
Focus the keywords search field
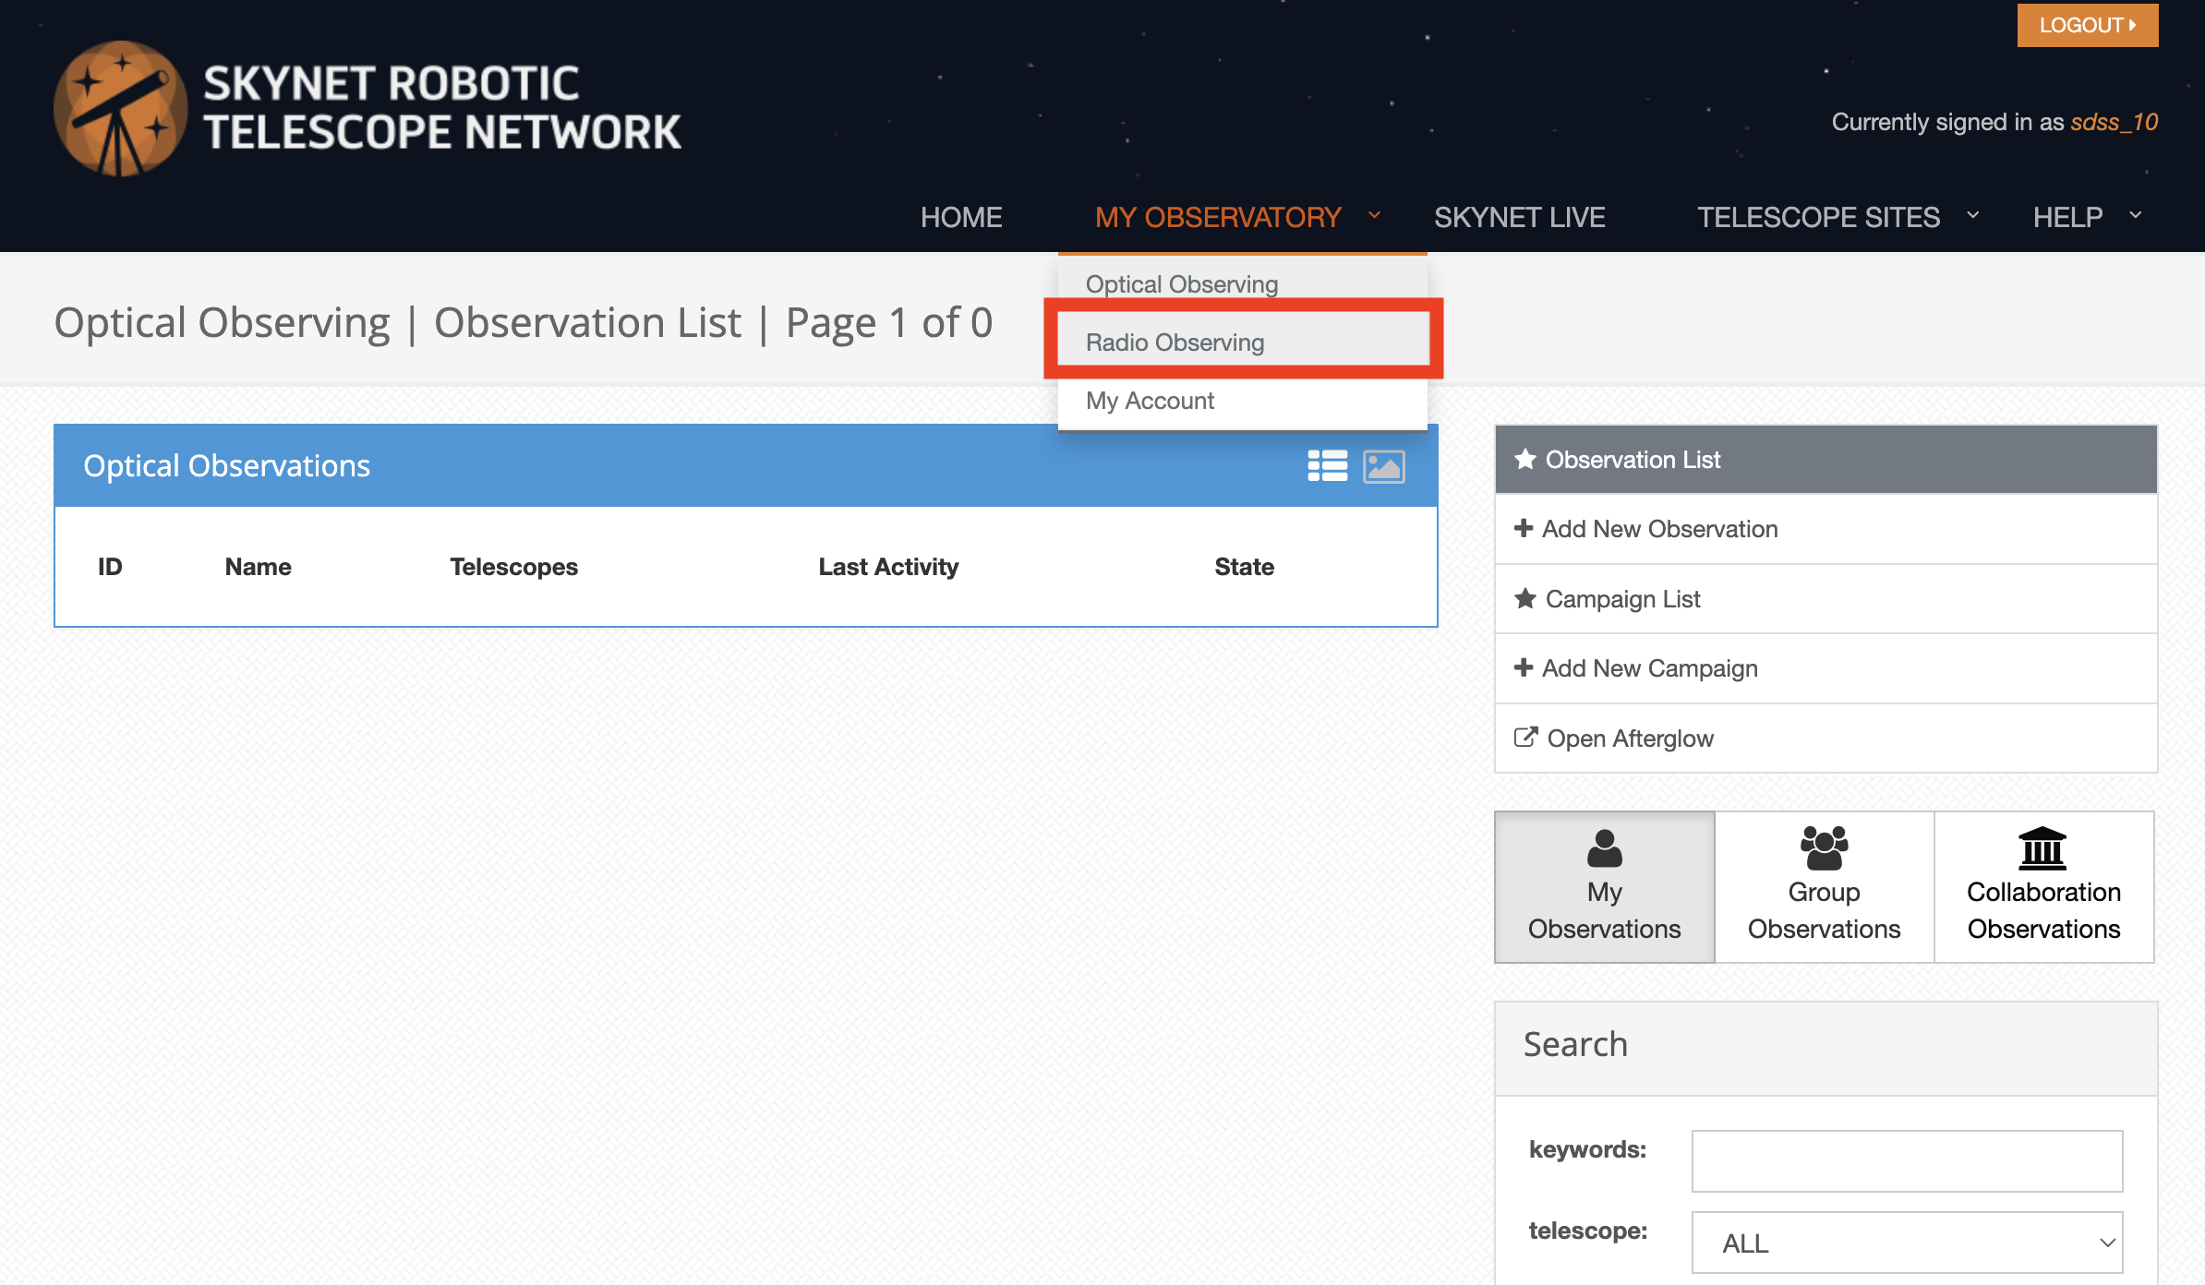tap(1907, 1161)
